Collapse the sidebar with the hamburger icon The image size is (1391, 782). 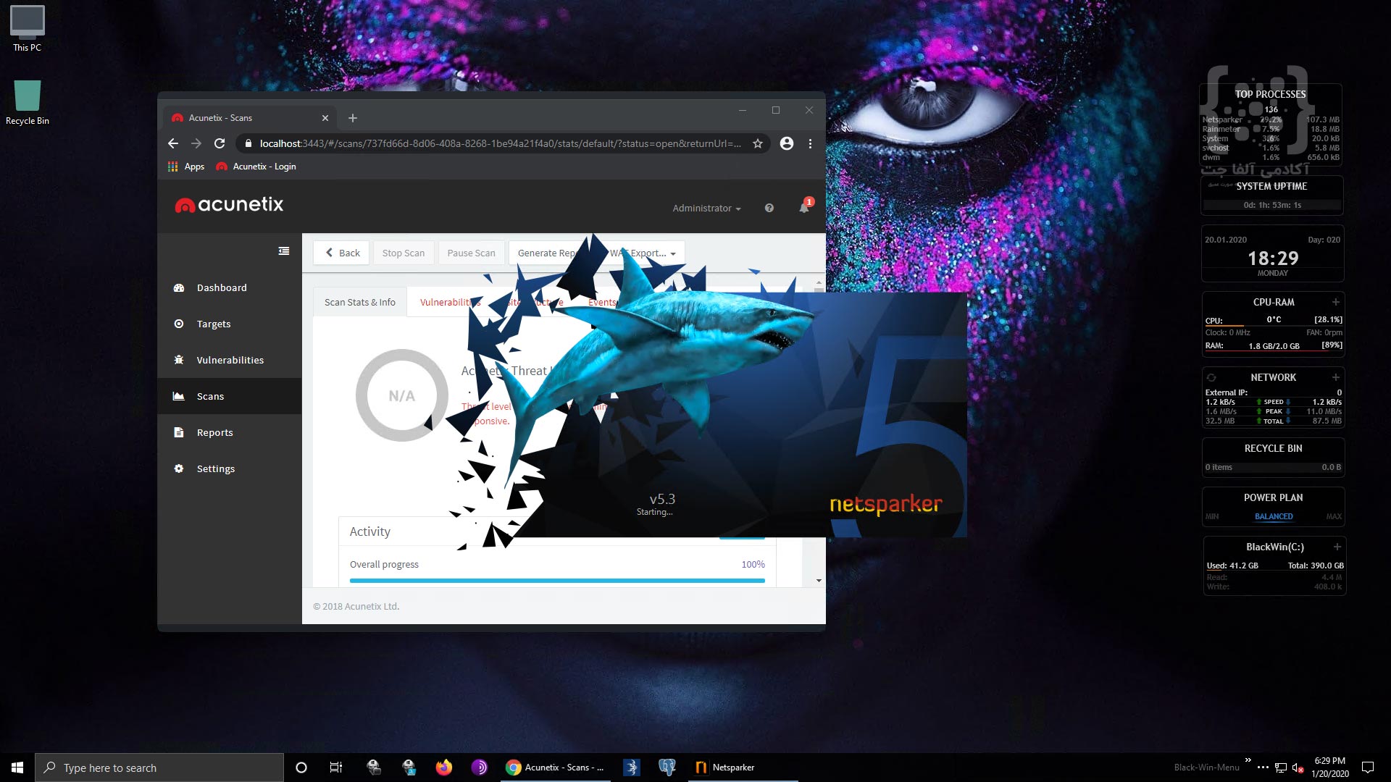pos(284,251)
